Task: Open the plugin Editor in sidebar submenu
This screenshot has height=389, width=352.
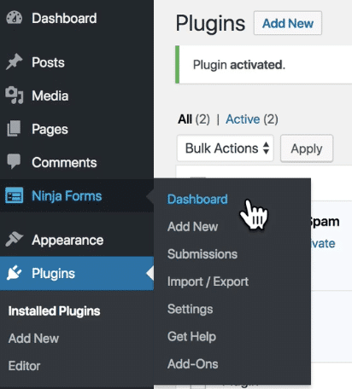Action: click(24, 366)
